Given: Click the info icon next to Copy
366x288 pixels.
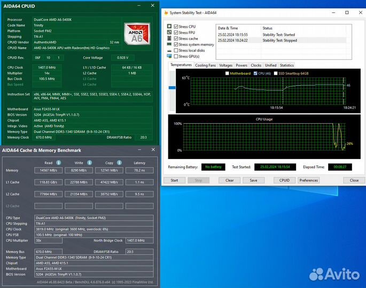Looking at the screenshot, I should 119,163.
